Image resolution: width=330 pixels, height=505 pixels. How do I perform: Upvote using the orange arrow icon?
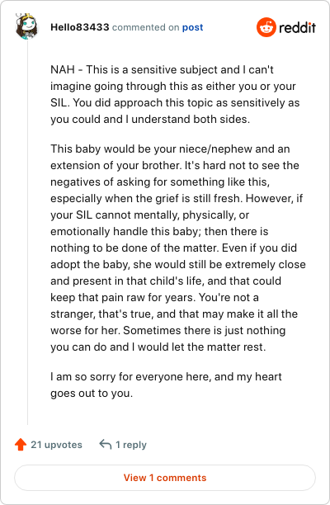click(x=21, y=445)
